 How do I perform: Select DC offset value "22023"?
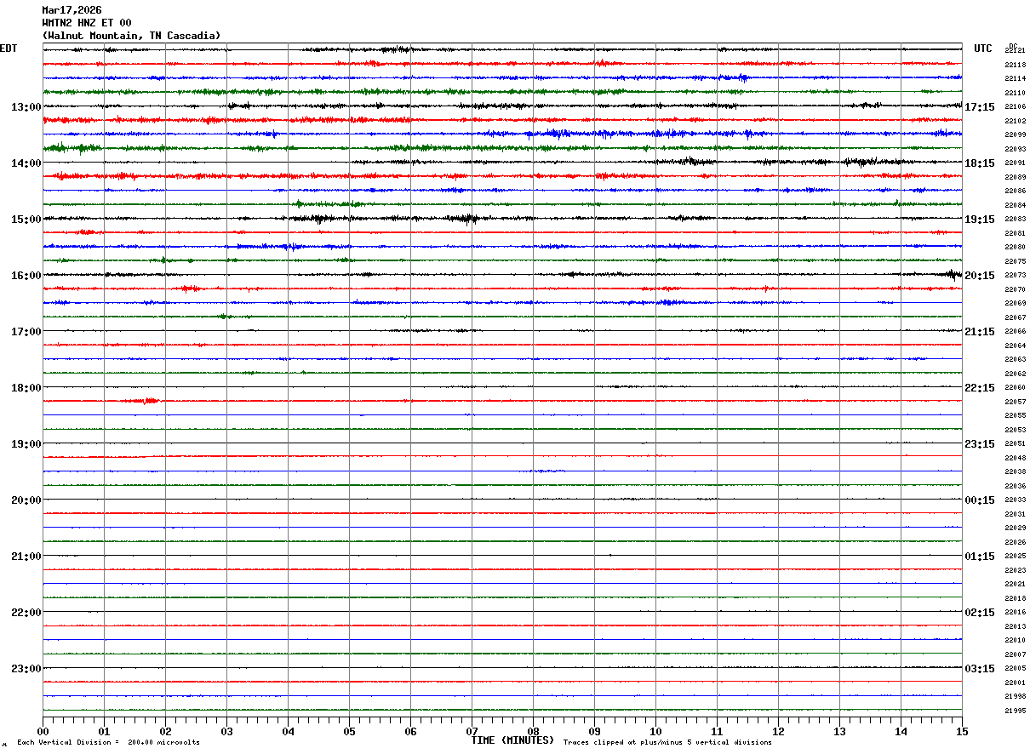1016,570
